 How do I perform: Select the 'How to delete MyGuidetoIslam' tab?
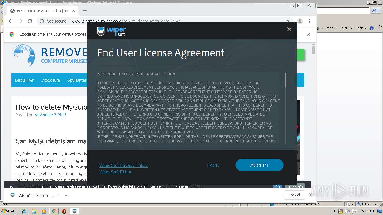click(43, 11)
